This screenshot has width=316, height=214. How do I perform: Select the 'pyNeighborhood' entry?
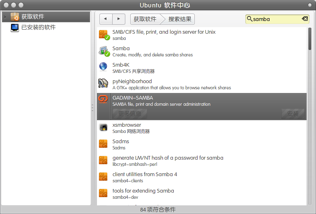(x=132, y=81)
